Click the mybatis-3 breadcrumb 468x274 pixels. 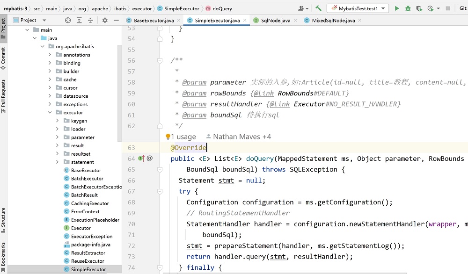pos(15,8)
